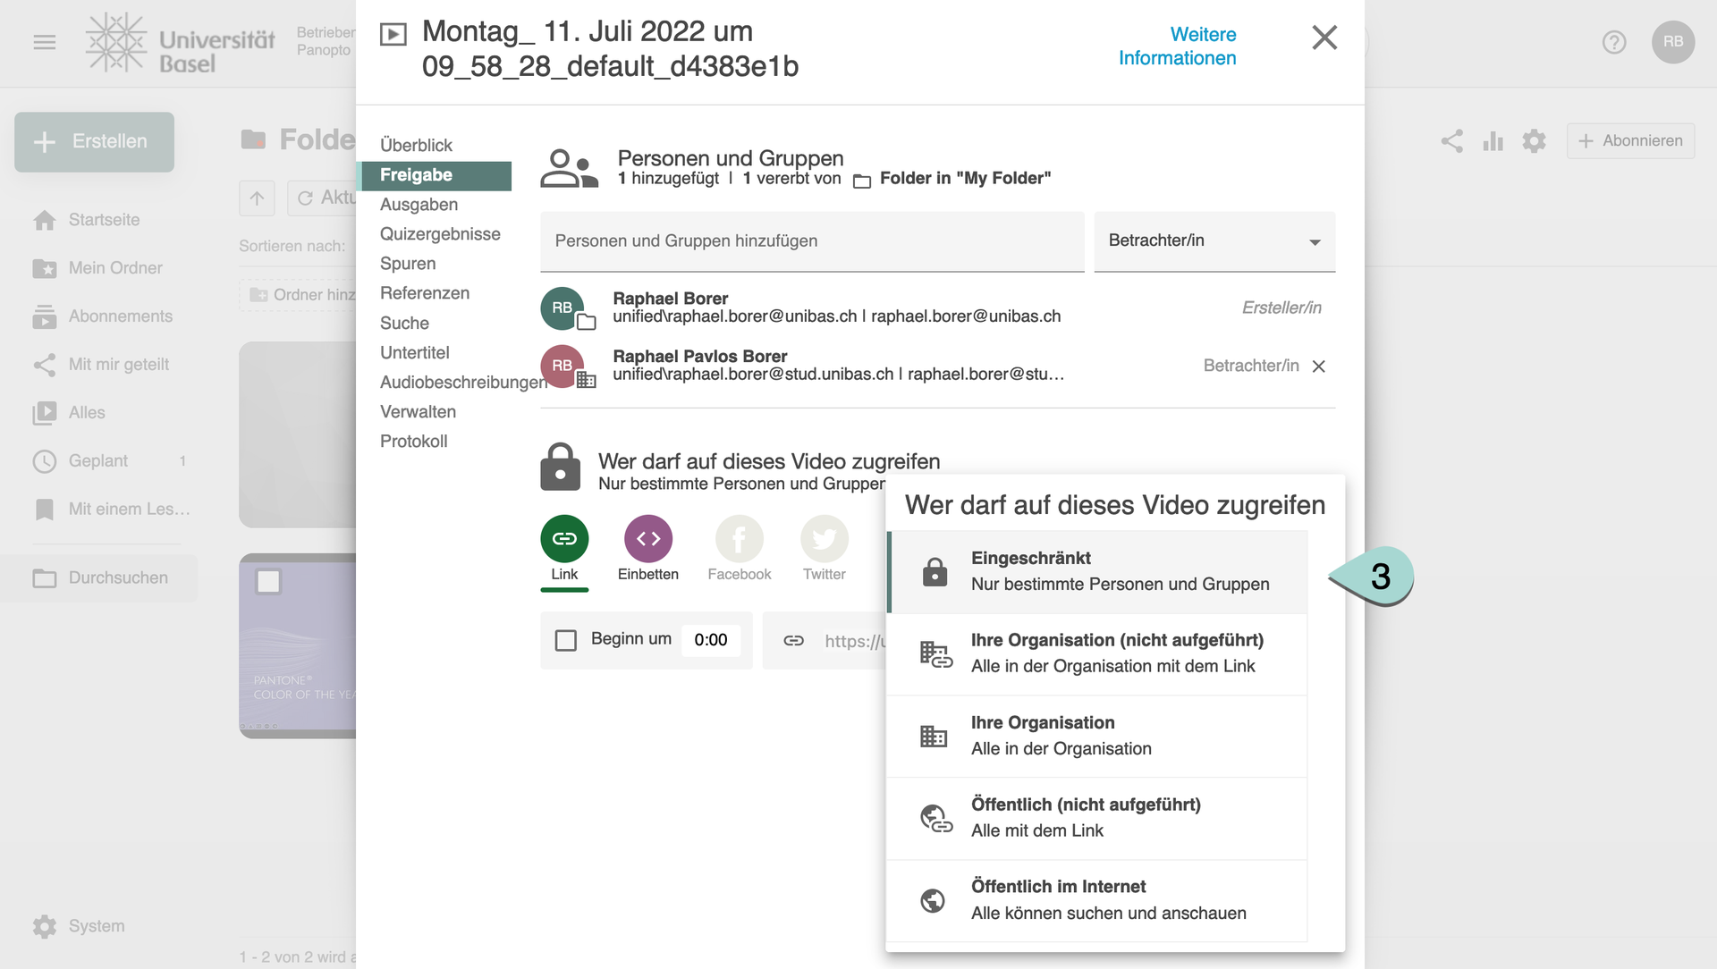The width and height of the screenshot is (1717, 969).
Task: Click the Facebook share icon
Action: click(x=739, y=539)
